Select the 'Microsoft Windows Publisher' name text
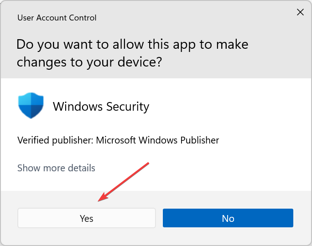Image resolution: width=312 pixels, height=246 pixels. click(157, 140)
